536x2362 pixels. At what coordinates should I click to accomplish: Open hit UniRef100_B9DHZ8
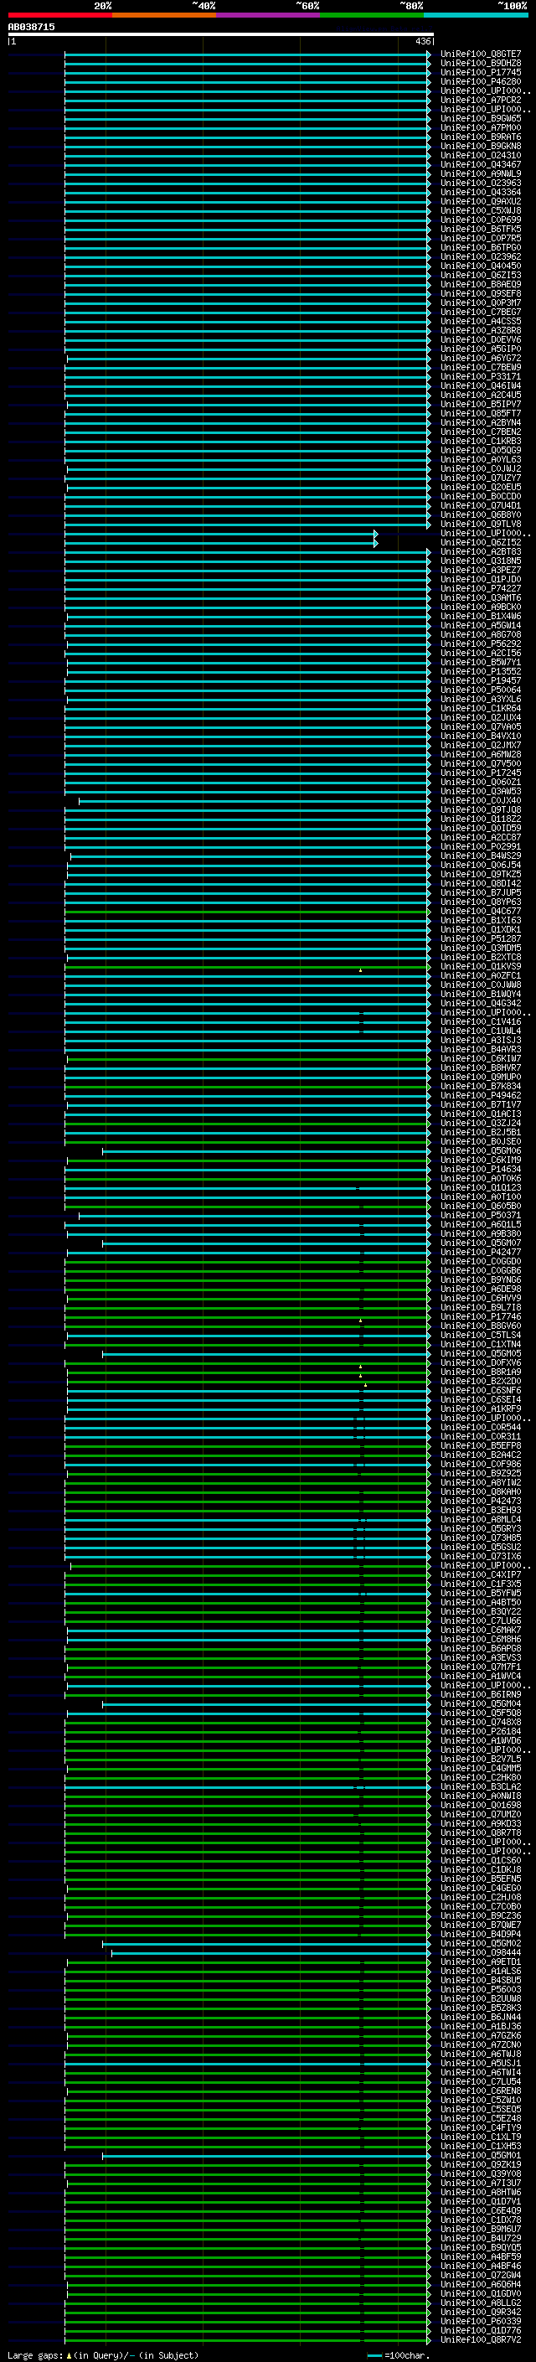480,65
